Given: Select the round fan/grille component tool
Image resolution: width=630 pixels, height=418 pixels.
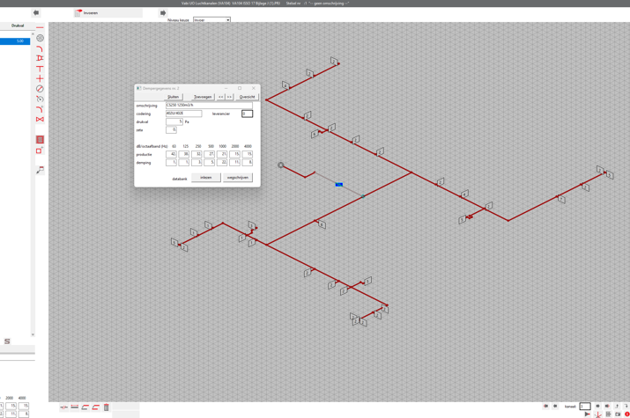Looking at the screenshot, I should 40,38.
